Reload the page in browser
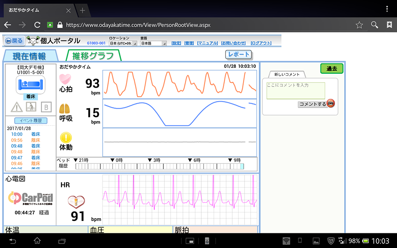 37,25
